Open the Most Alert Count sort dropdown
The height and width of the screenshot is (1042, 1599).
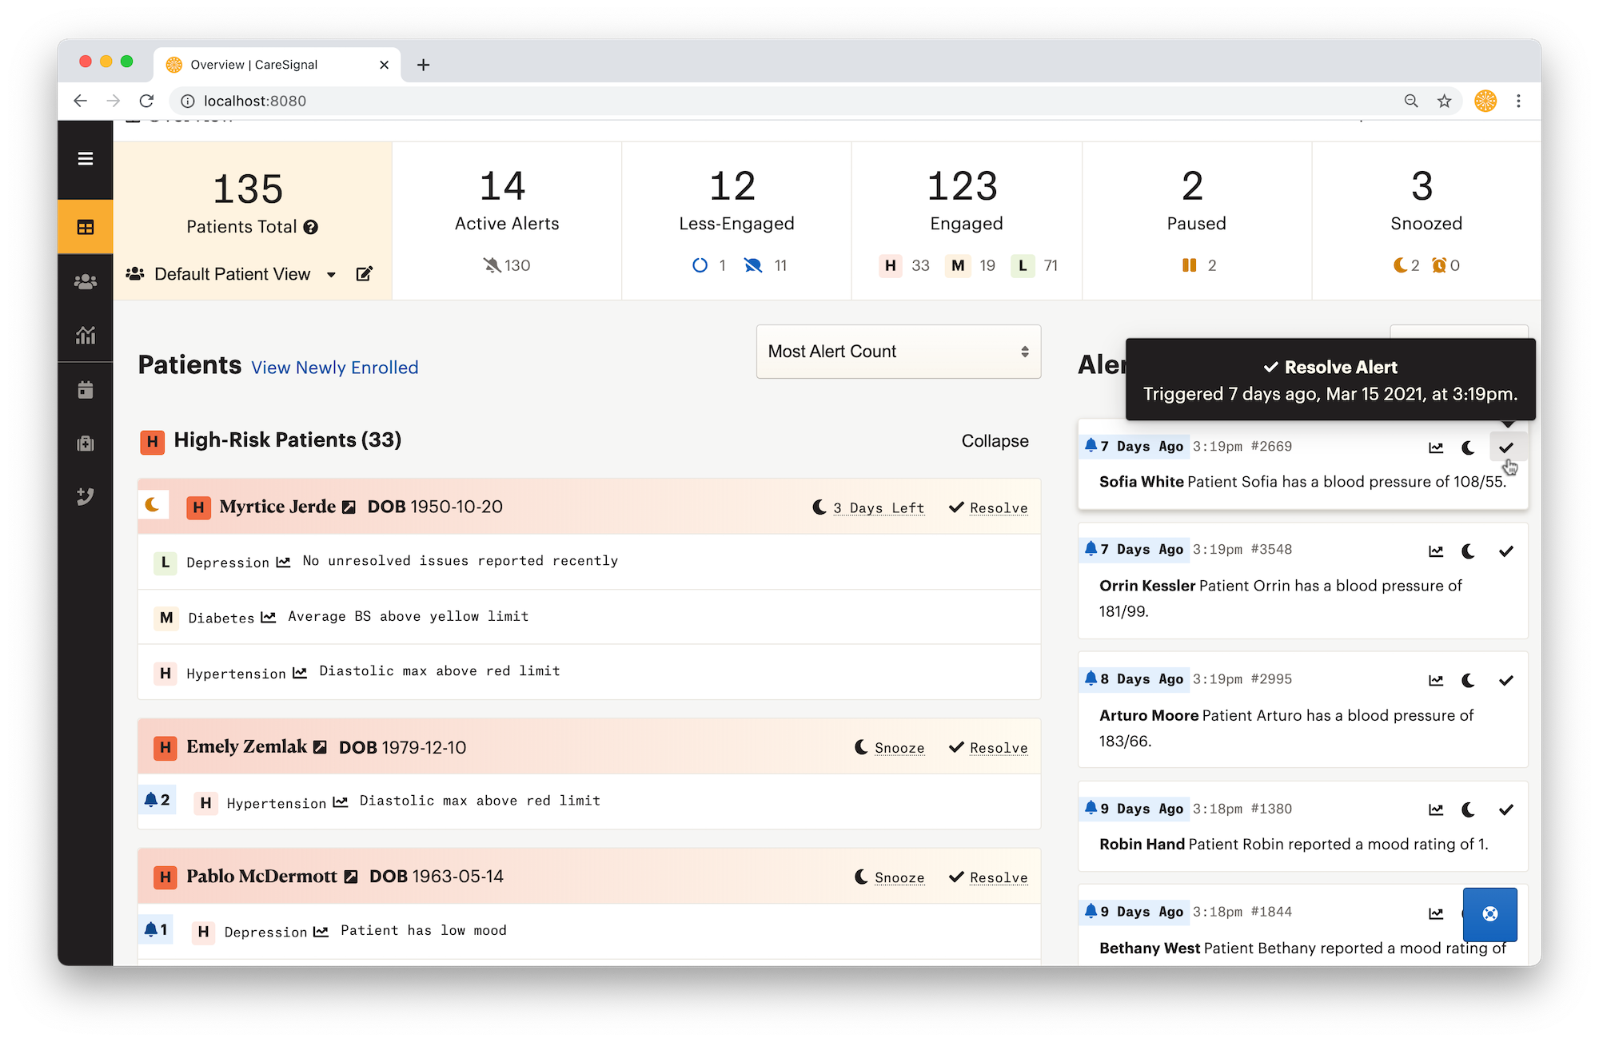click(899, 352)
